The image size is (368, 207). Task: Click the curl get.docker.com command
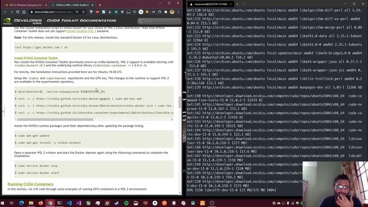coord(41,47)
